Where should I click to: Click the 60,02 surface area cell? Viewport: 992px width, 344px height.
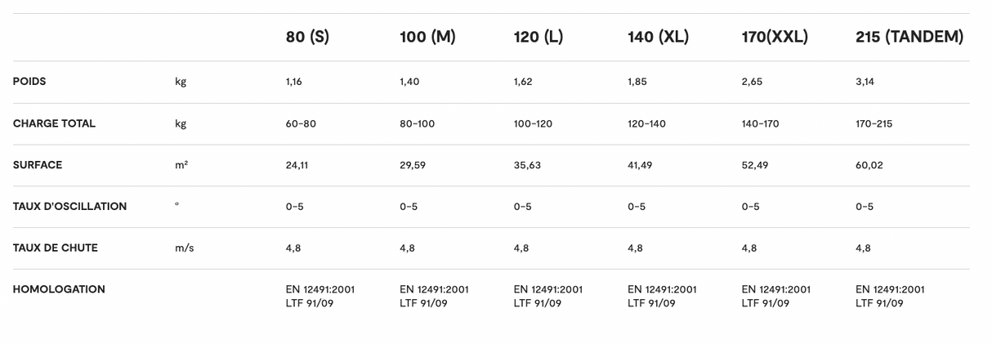point(869,165)
